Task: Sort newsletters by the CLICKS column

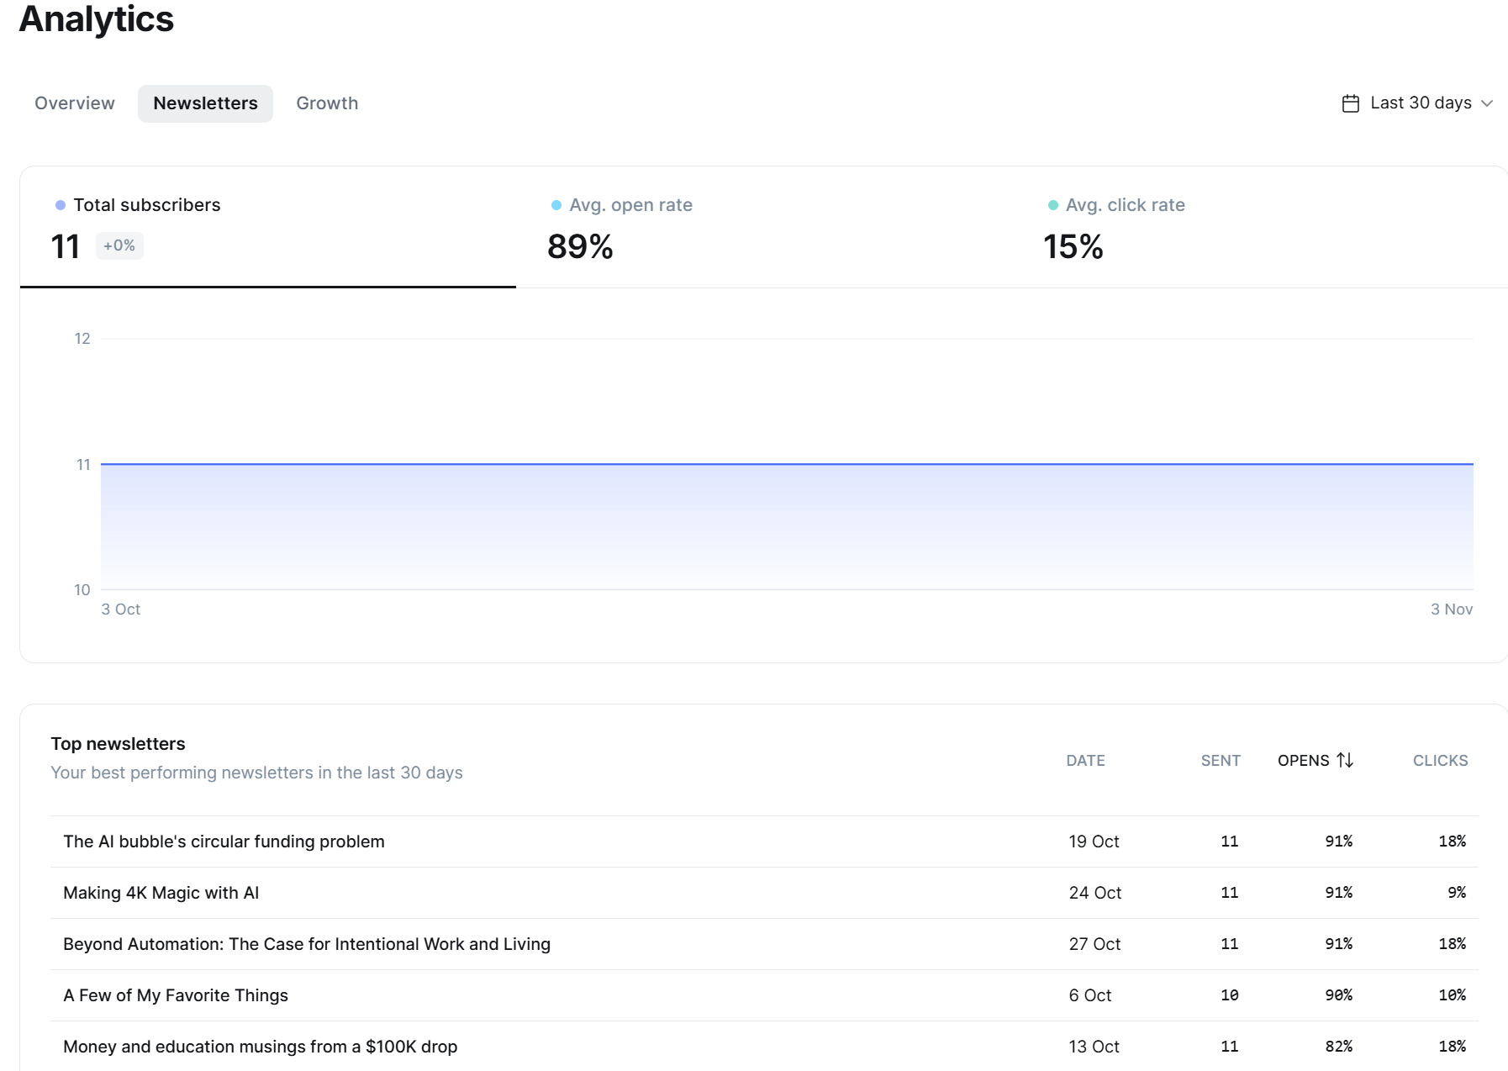Action: pyautogui.click(x=1440, y=760)
